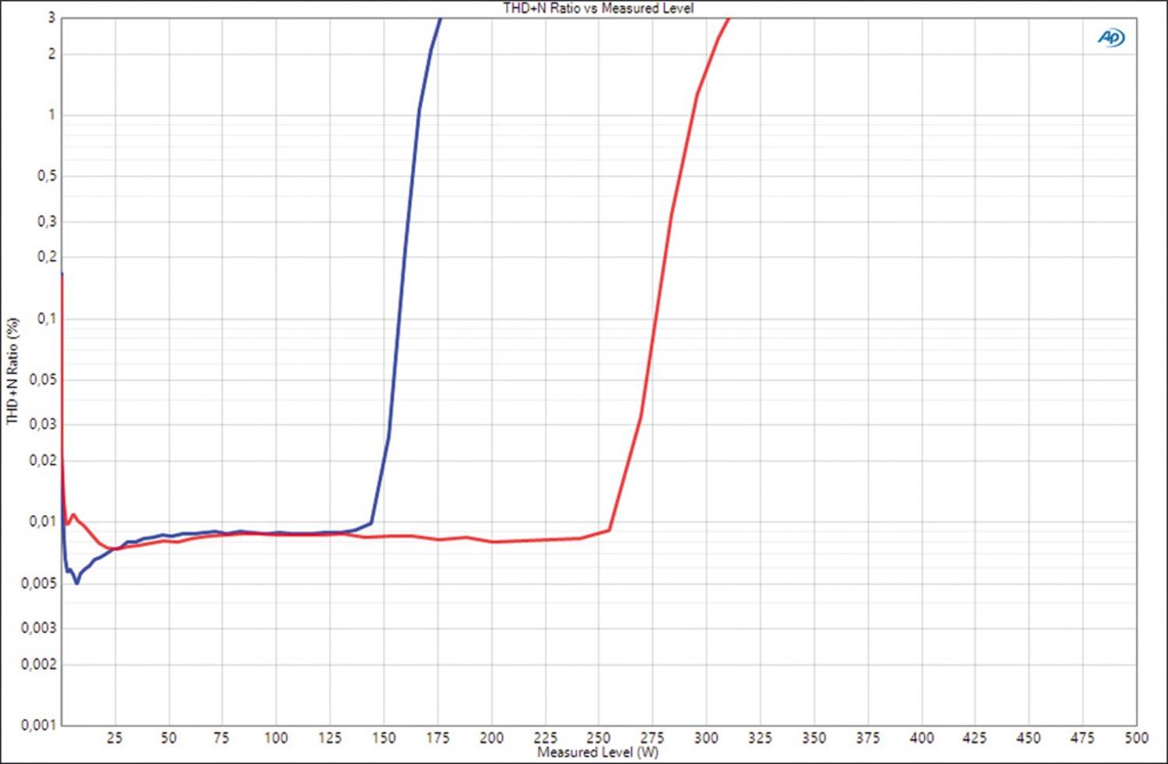Viewport: 1168px width, 764px height.
Task: Click the y-axis tick value 0,002
Action: pos(40,665)
